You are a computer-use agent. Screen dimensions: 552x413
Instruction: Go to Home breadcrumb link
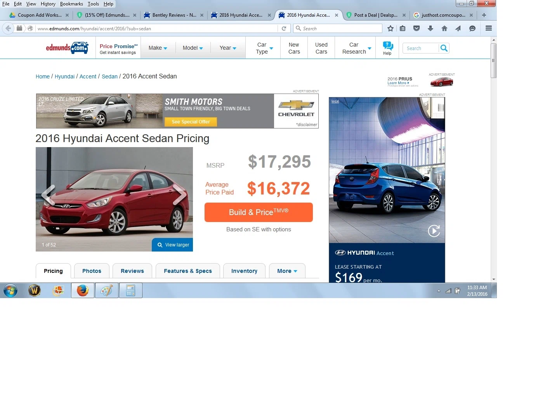point(43,76)
